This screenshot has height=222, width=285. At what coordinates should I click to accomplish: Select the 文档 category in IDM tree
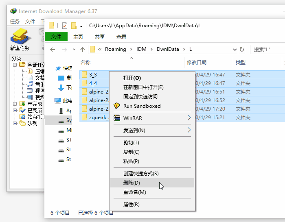coord(39,78)
